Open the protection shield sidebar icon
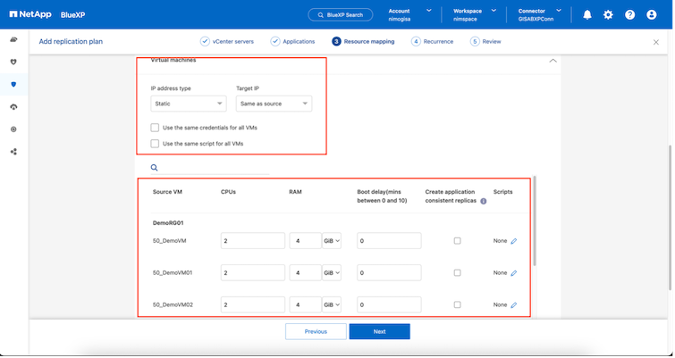 tap(13, 84)
